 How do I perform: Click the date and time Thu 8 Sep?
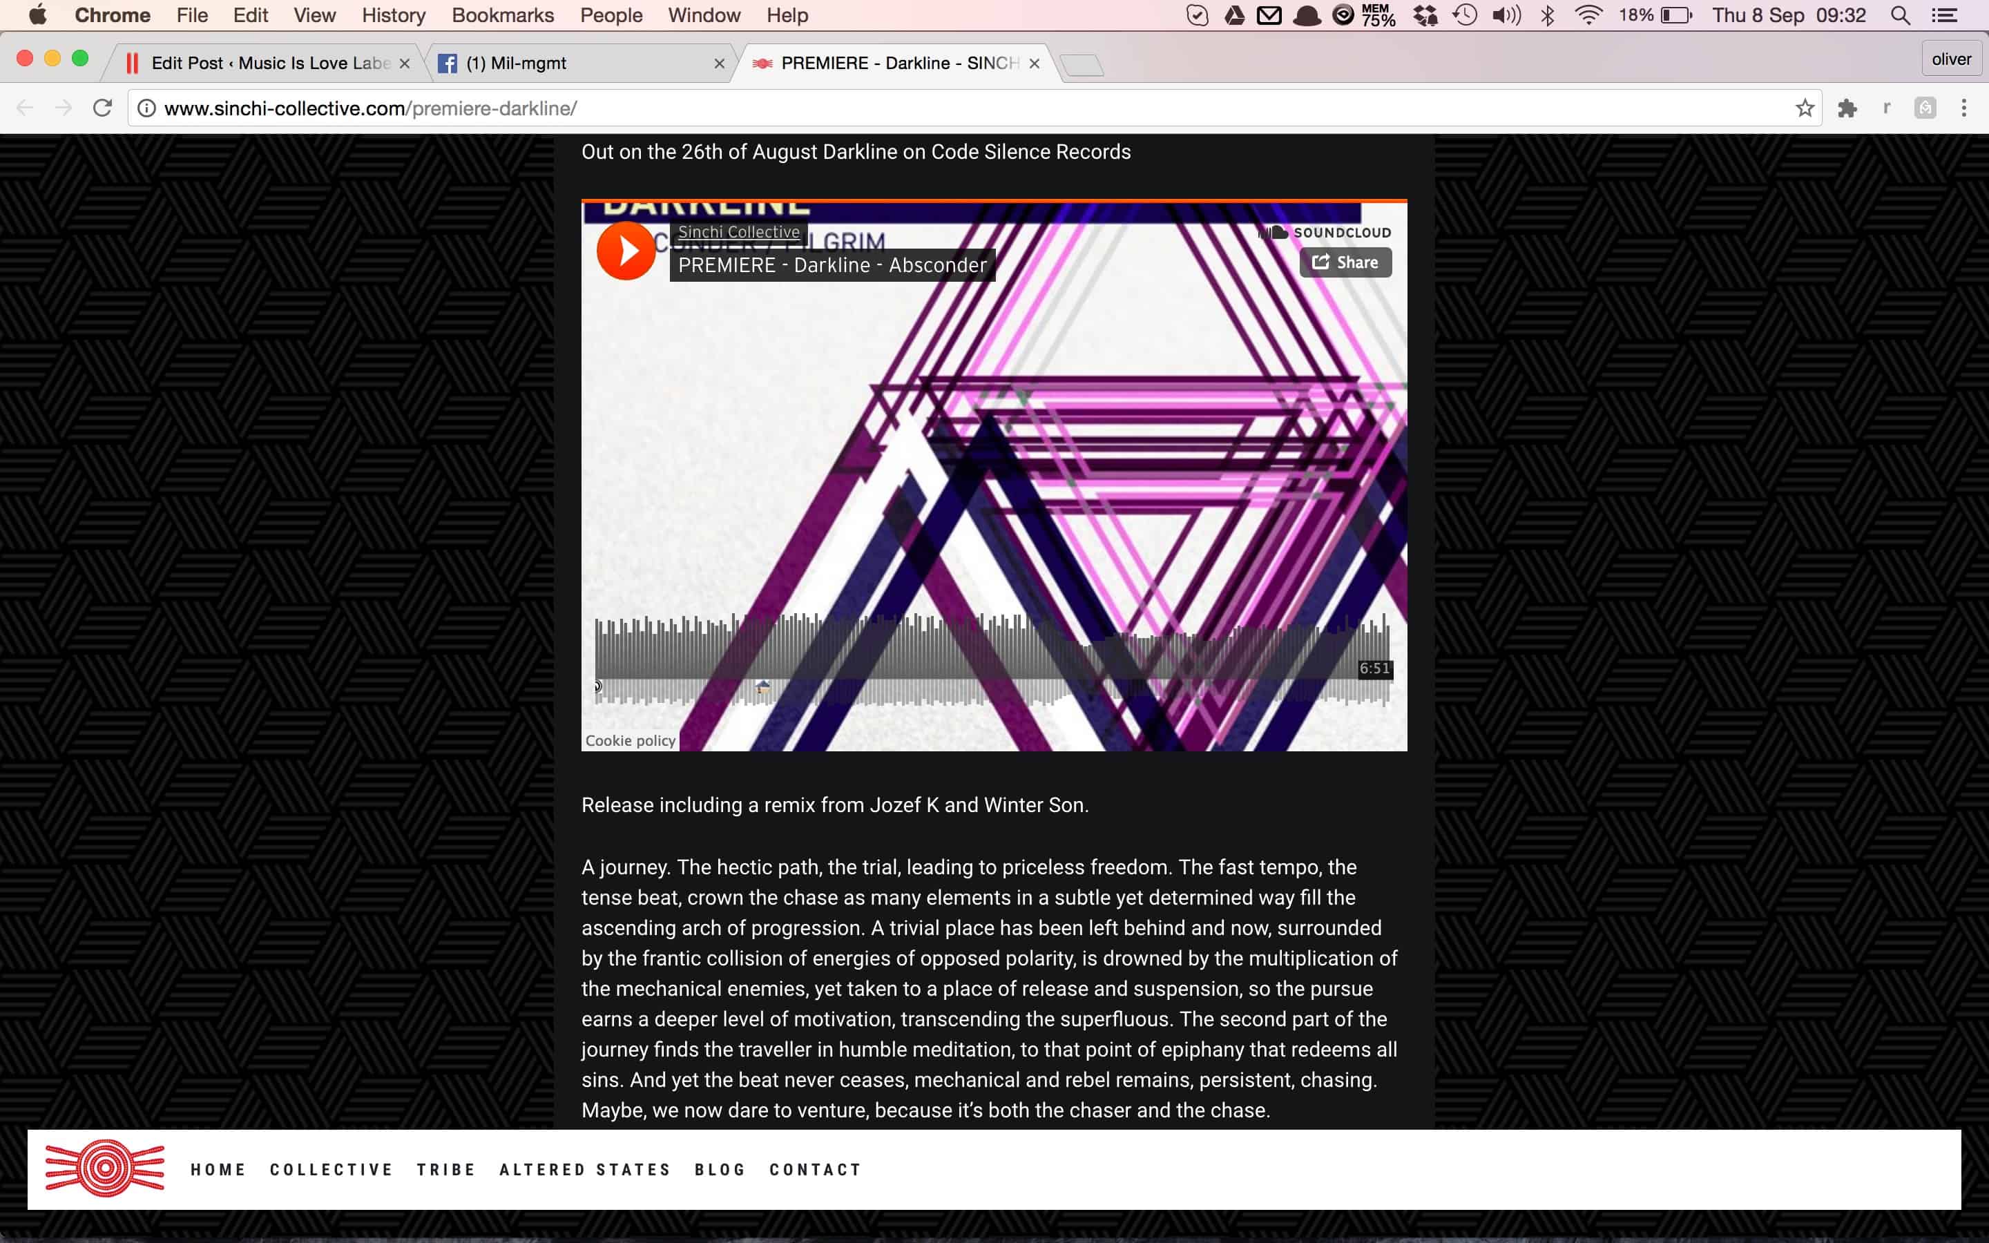click(1789, 15)
